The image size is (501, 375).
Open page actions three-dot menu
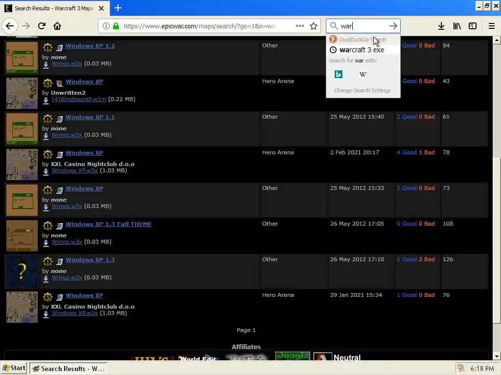300,26
